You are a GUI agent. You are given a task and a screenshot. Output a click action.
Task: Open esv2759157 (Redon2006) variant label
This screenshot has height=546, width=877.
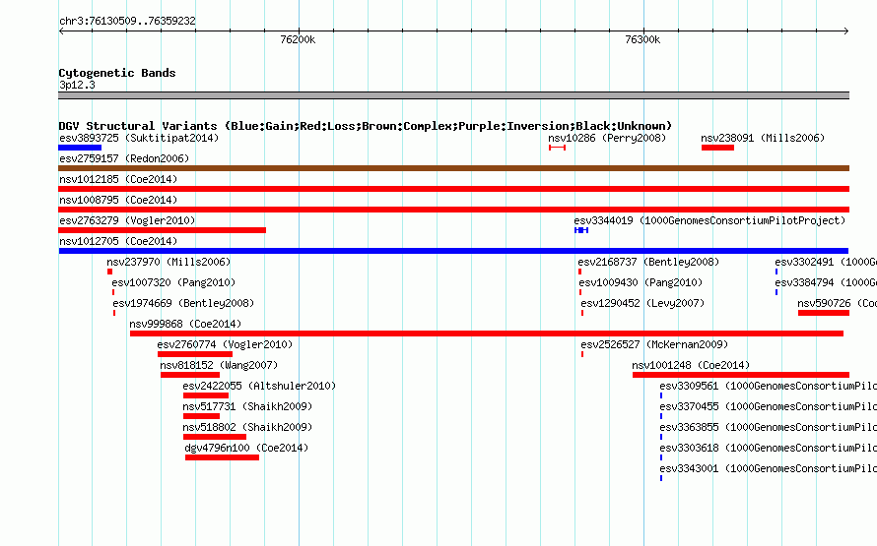point(124,158)
